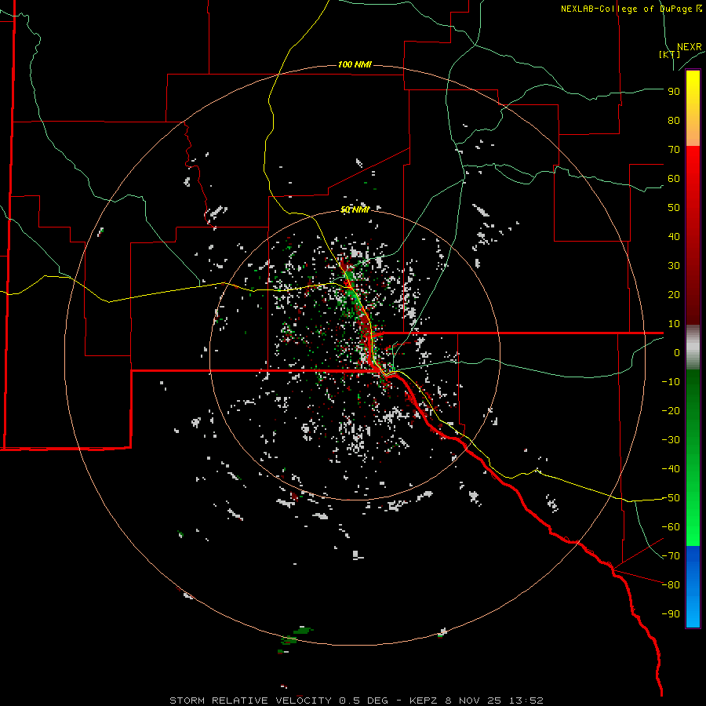Select the 50 value on the velocity scale
Image resolution: width=706 pixels, height=706 pixels.
coord(674,208)
